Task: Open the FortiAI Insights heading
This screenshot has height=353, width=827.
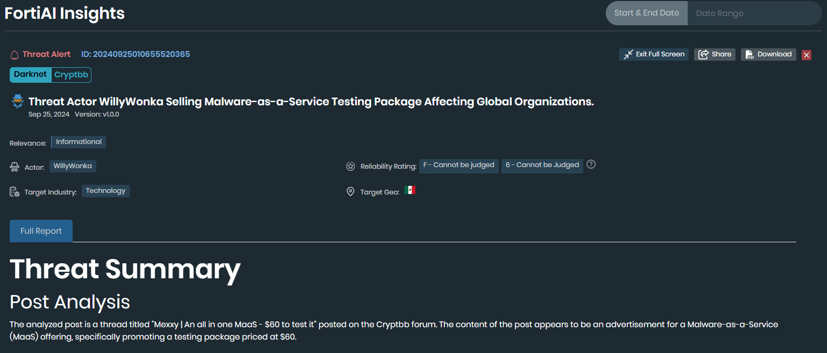Action: tap(64, 13)
